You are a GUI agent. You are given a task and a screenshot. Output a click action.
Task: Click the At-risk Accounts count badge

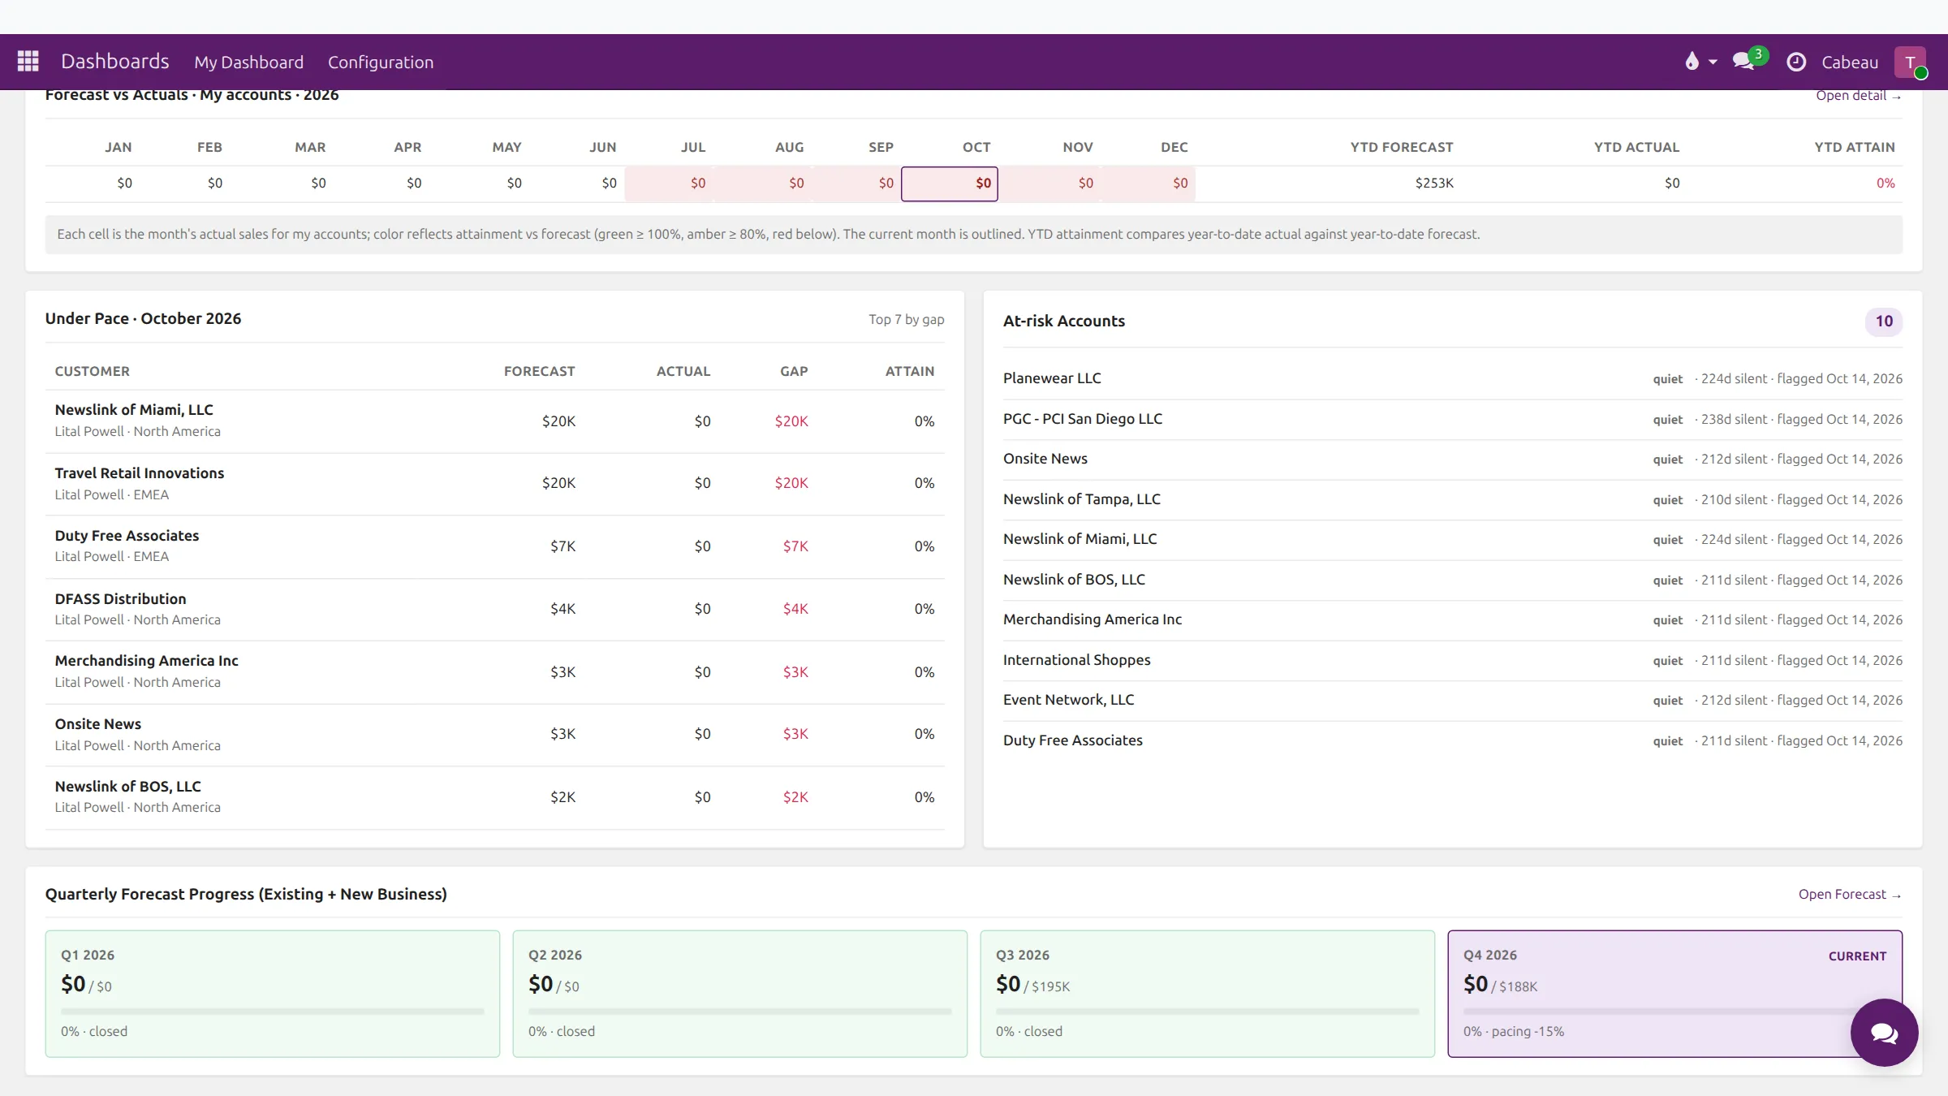point(1884,321)
